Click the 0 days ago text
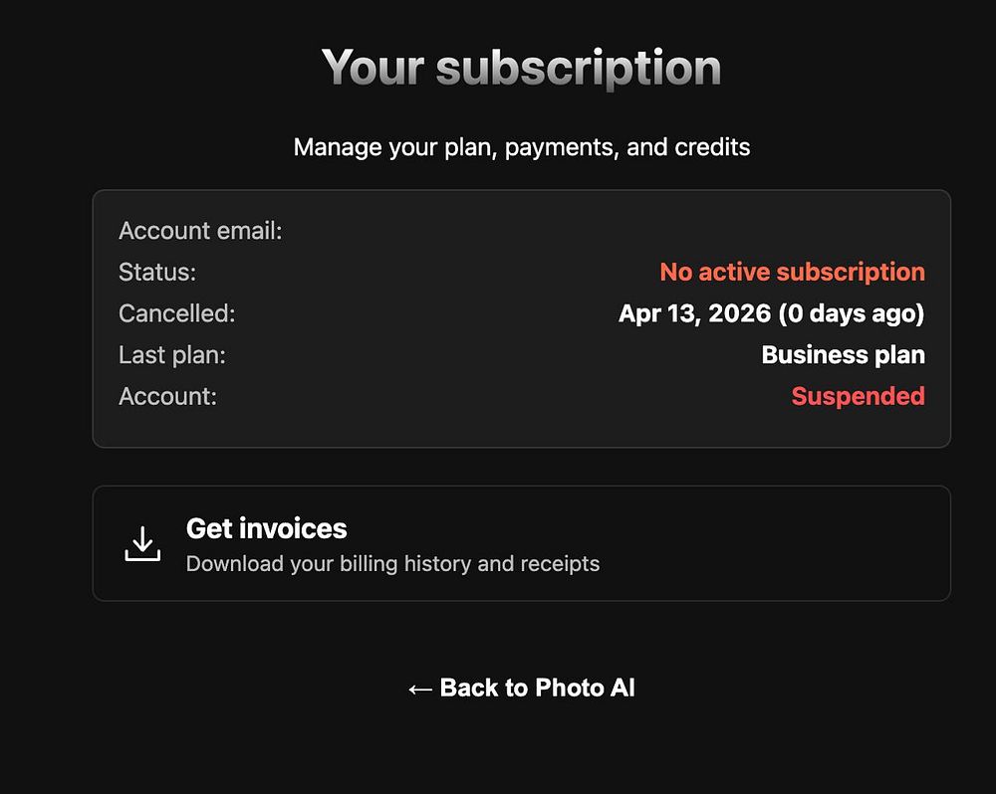The image size is (996, 794). point(852,313)
